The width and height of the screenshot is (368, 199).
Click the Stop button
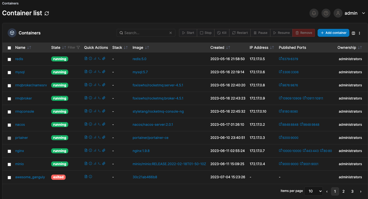tap(206, 33)
